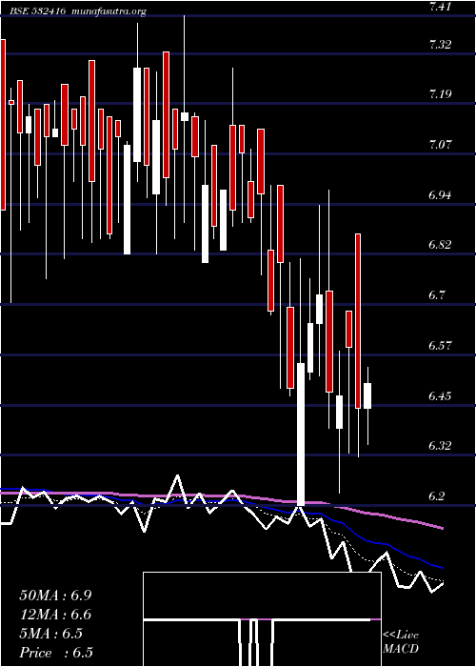Click the 7.19 price axis label
The image size is (476, 667).
[440, 94]
